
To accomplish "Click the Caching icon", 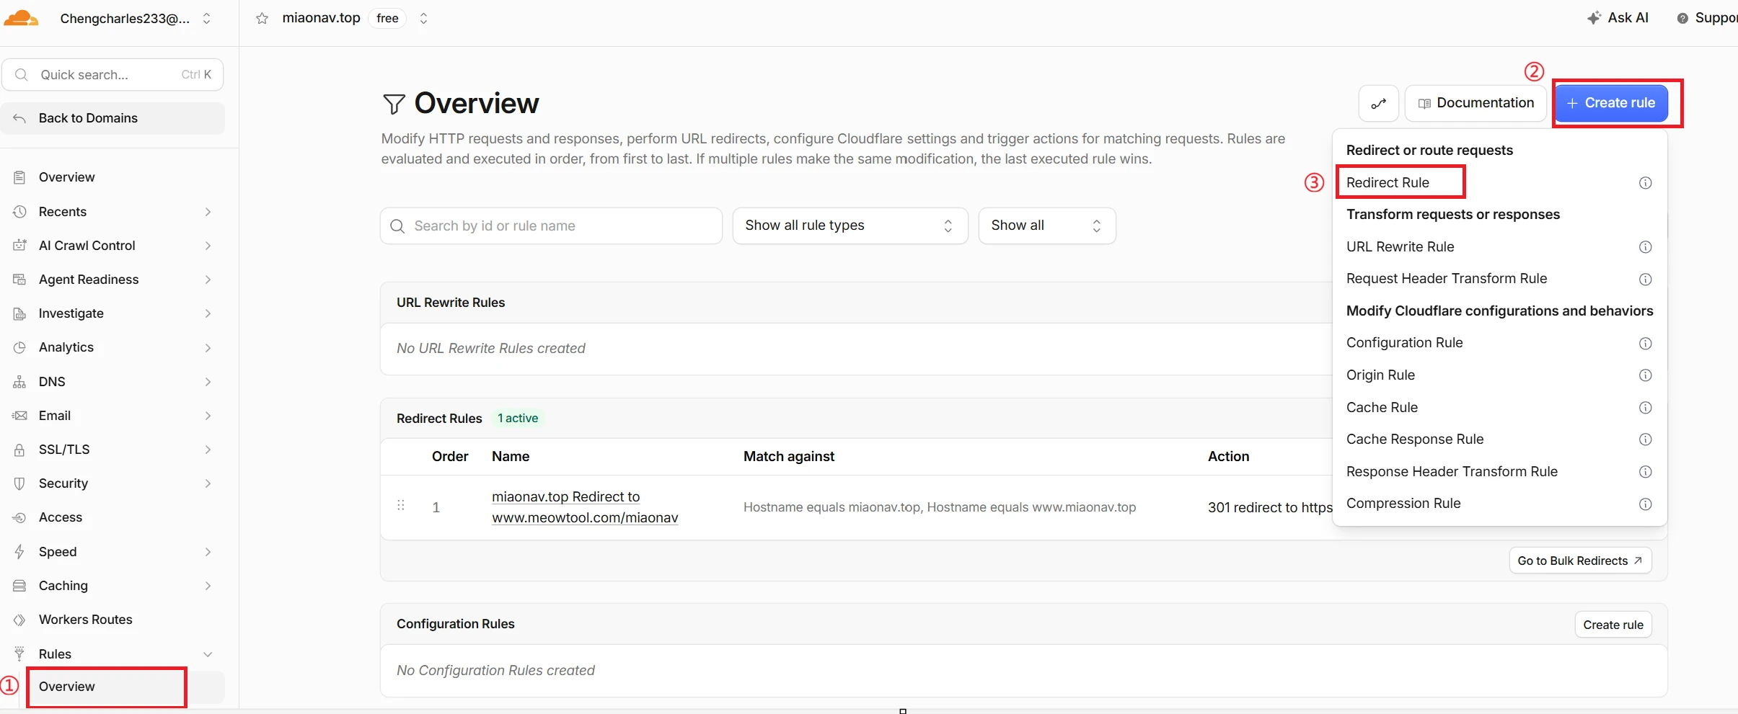I will pos(19,586).
